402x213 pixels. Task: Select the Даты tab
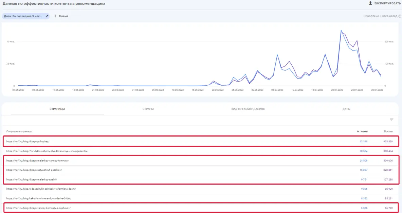point(346,109)
